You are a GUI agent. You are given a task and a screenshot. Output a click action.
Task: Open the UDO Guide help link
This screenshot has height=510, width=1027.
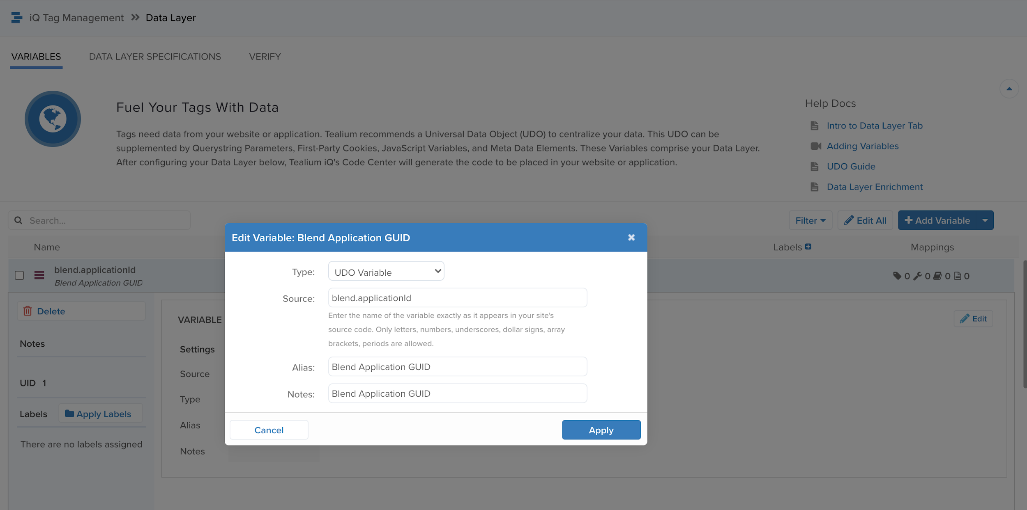pos(851,167)
